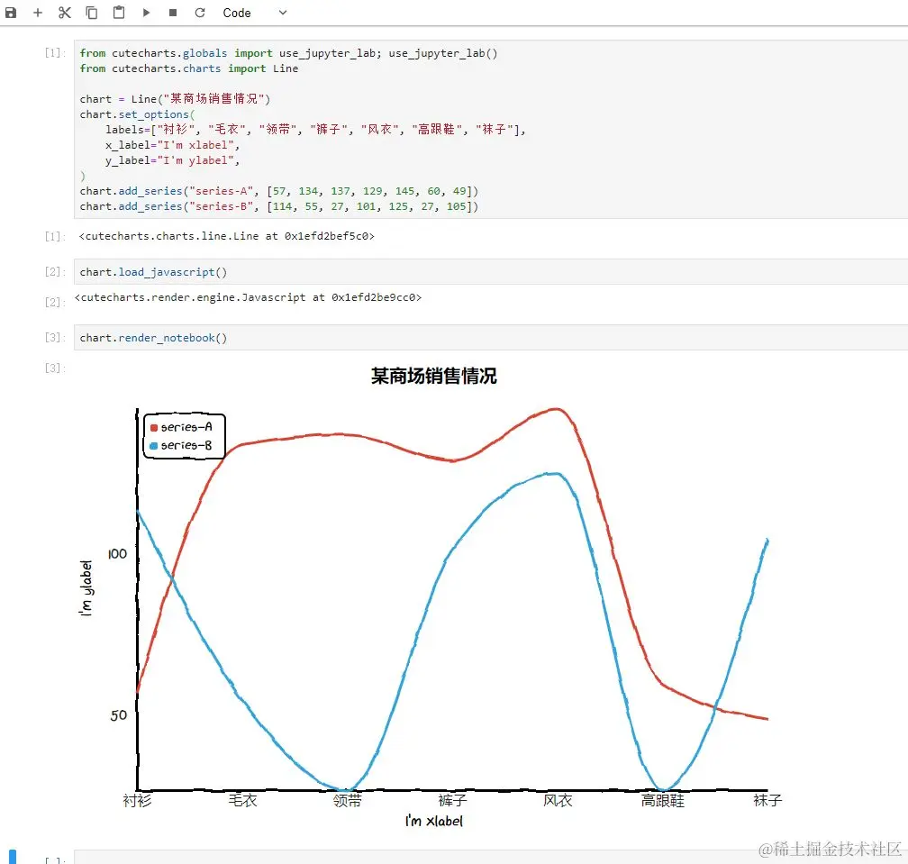The width and height of the screenshot is (908, 864).
Task: Run the selected cell
Action: point(146,13)
